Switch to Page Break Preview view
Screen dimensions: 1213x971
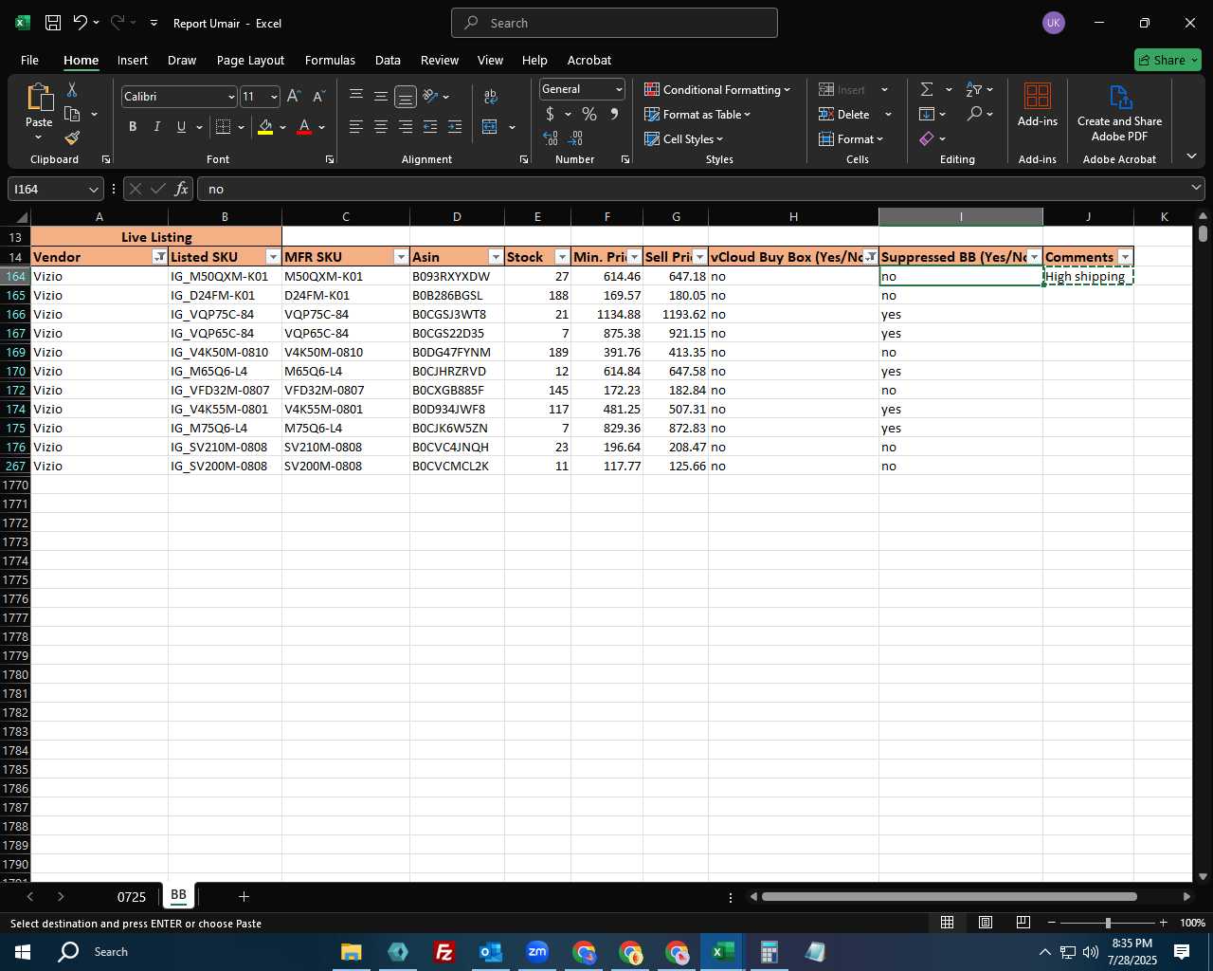tap(1023, 923)
